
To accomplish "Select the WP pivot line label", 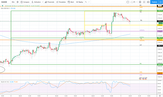I will (x=141, y=45).
